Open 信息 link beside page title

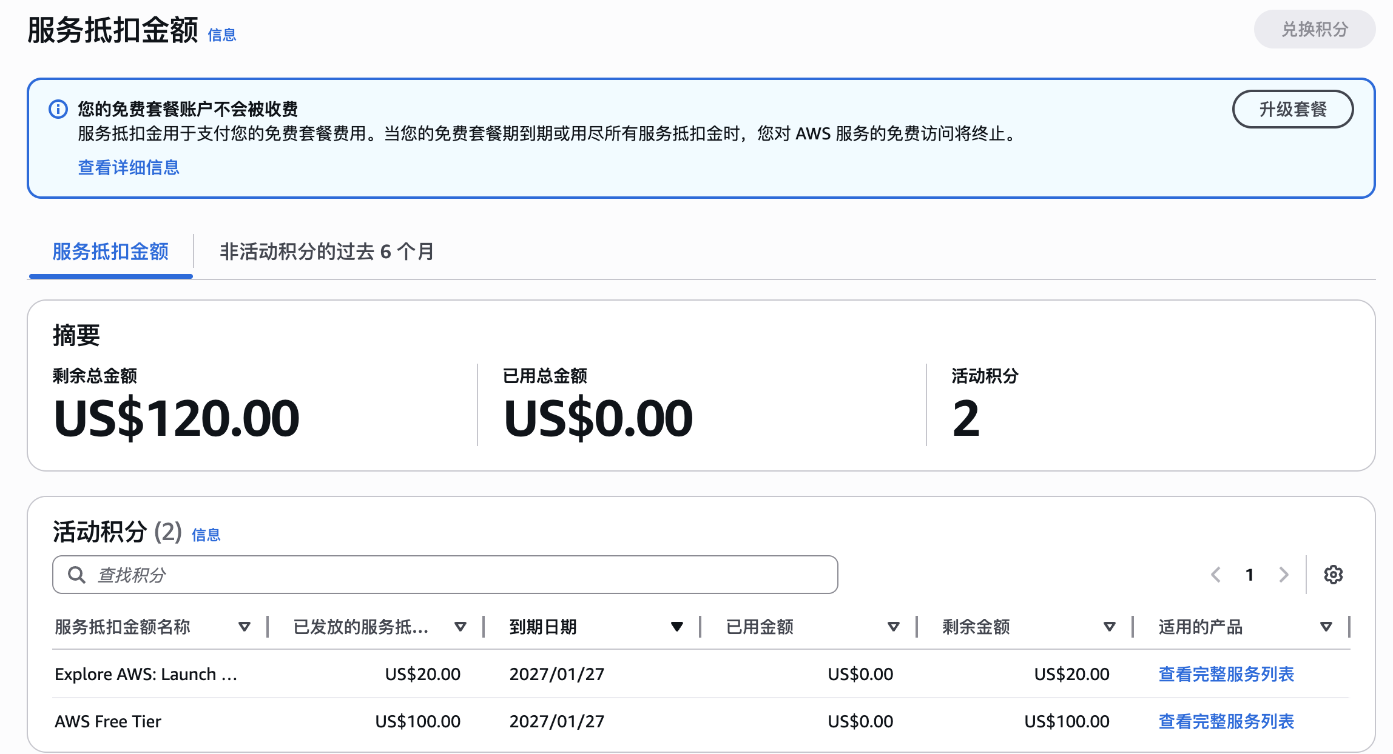coord(221,35)
